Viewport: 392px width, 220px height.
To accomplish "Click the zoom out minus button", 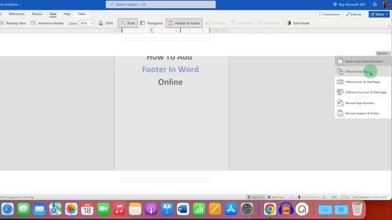I will pos(291,197).
